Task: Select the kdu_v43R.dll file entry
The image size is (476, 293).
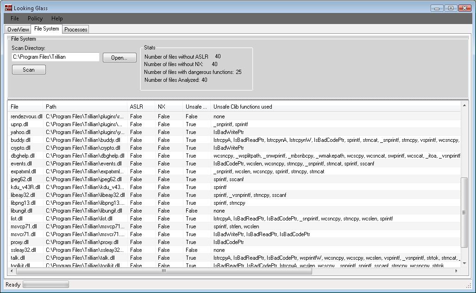Action: [x=25, y=187]
